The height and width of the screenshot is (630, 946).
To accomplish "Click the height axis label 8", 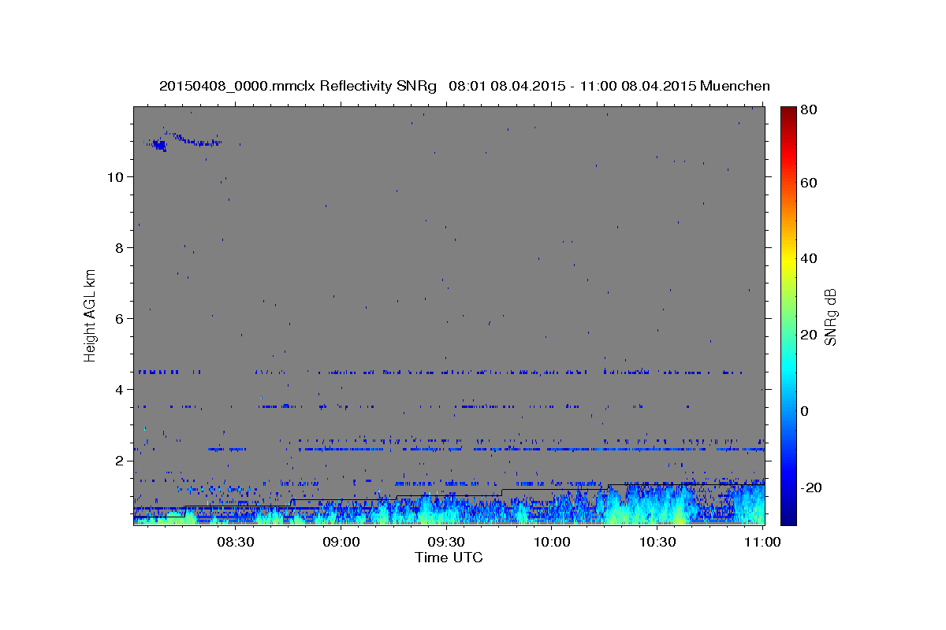I will (121, 247).
